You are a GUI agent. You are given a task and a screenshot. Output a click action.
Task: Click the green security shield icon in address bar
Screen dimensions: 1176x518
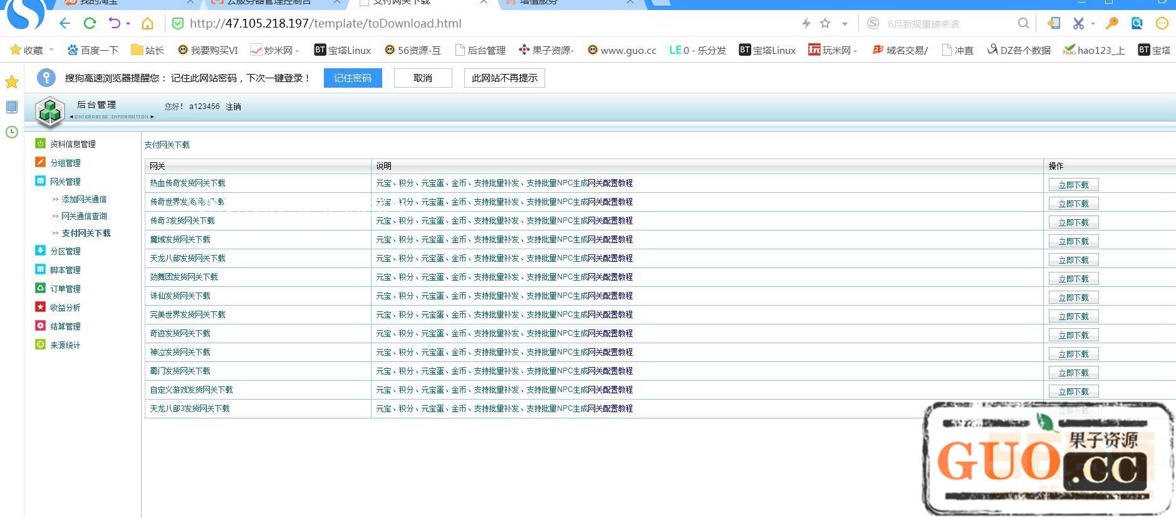178,24
